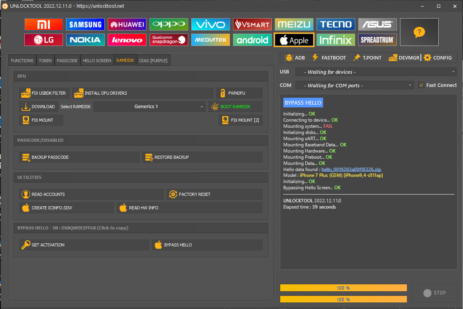Select the OPPO brand logo
Screen dimensions: 463x309
[169, 24]
